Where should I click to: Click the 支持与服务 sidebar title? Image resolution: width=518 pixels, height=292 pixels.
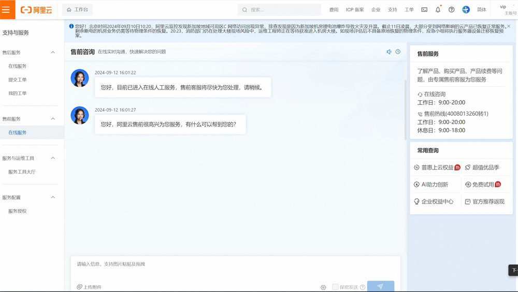coord(16,33)
